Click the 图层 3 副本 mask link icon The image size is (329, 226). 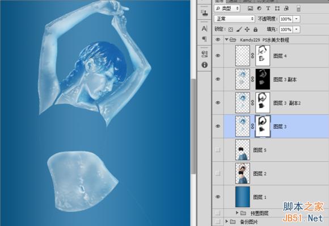(252, 79)
